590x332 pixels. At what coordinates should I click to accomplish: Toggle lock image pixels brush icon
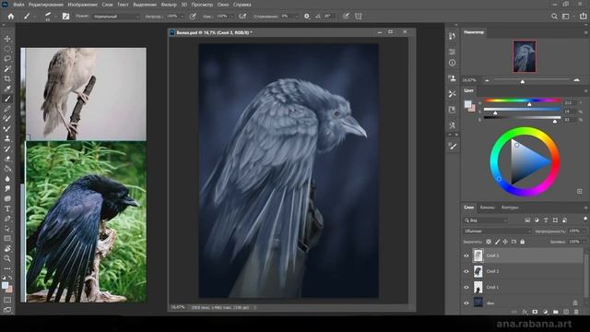497,242
